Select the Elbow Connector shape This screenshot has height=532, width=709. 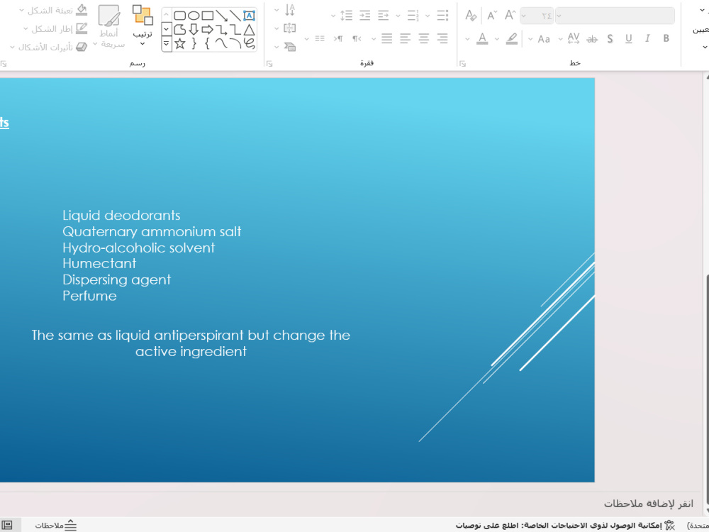point(235,30)
